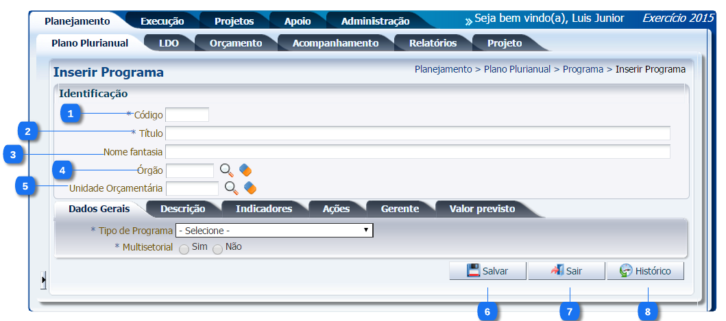
Task: Click the Órgão eraser clear icon
Action: [245, 170]
